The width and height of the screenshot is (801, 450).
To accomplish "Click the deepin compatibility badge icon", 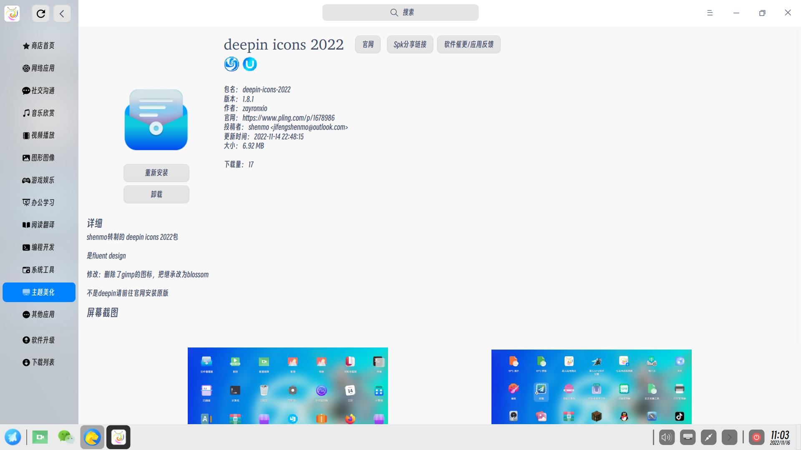I will point(231,64).
